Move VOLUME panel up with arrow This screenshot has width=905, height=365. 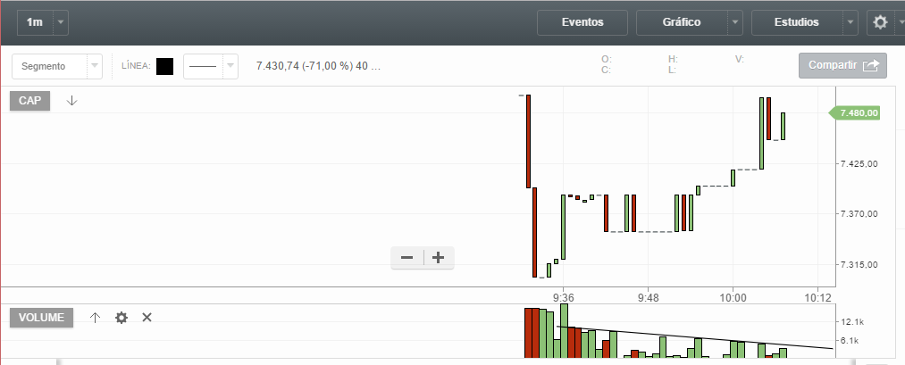[96, 317]
